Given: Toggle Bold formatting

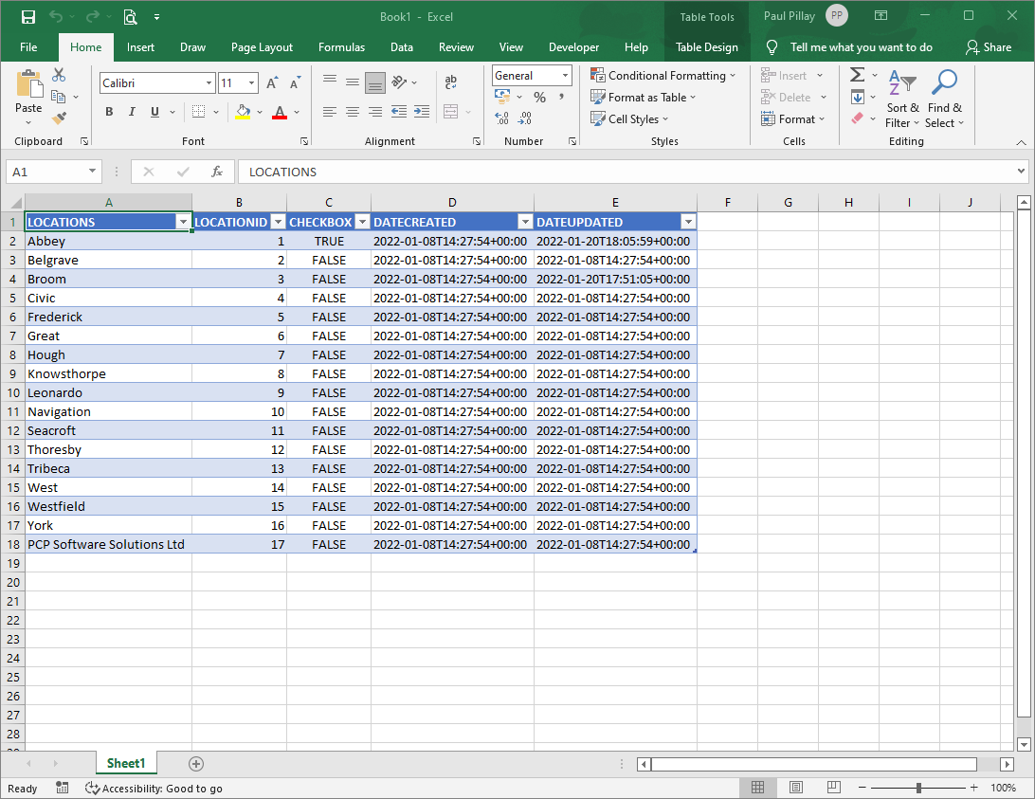Looking at the screenshot, I should click(x=109, y=112).
